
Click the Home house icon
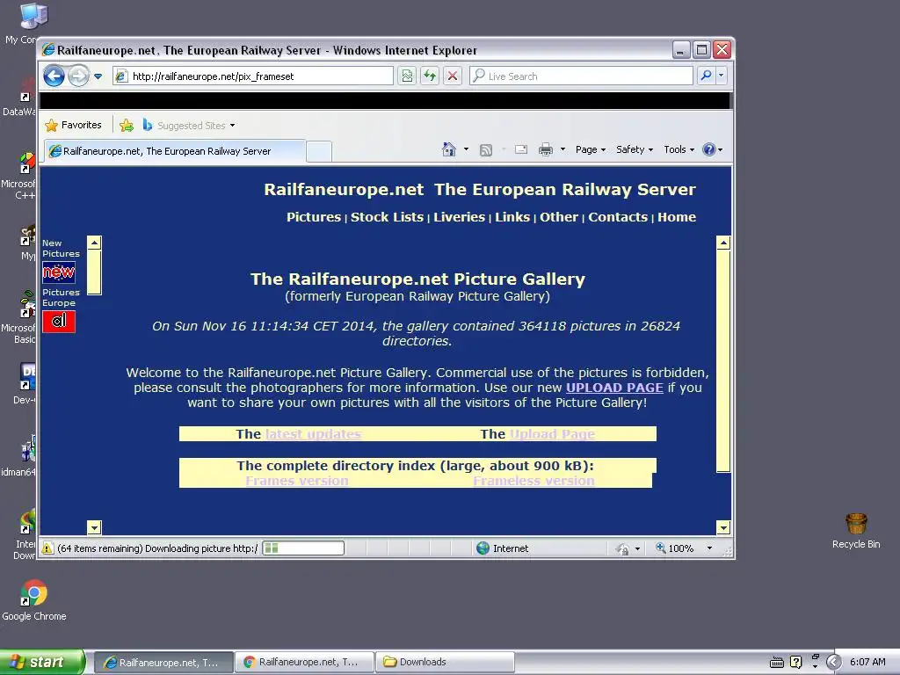pos(449,149)
